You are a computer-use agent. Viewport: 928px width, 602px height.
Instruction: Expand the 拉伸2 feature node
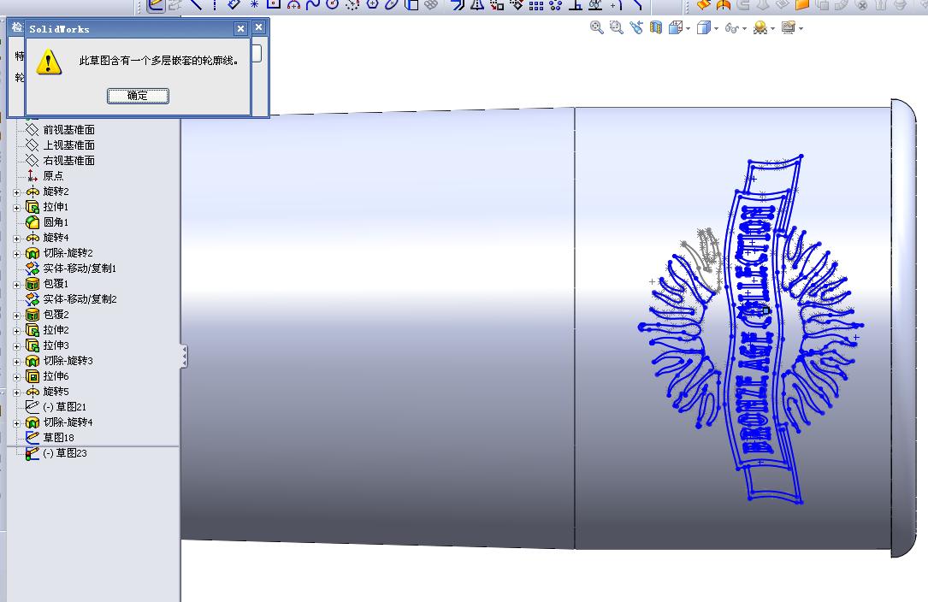[x=16, y=331]
